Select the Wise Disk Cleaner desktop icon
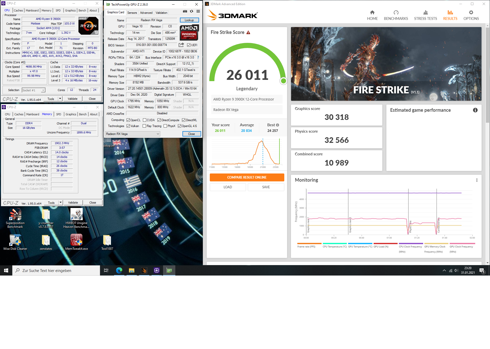This screenshot has width=490, height=349. 15,243
